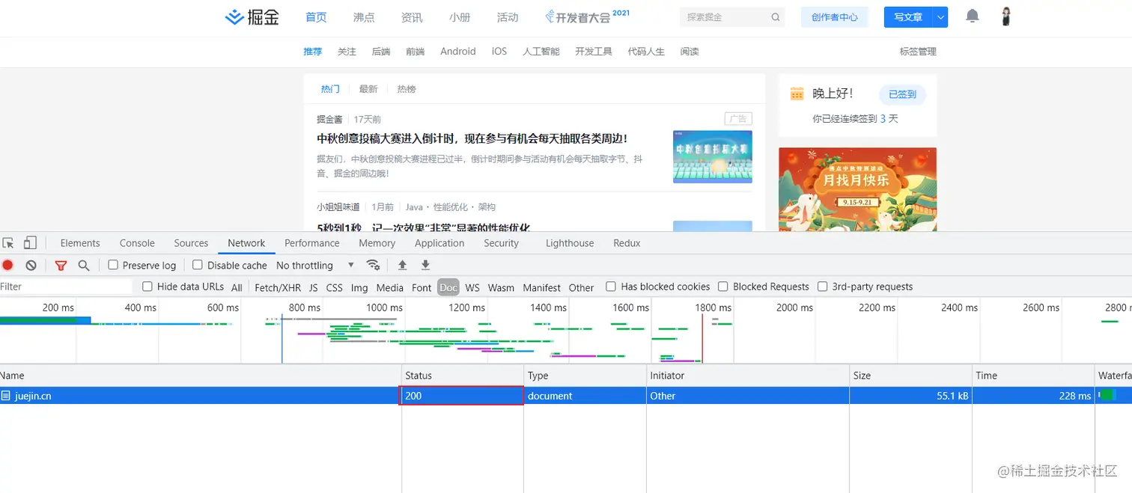The height and width of the screenshot is (493, 1132).
Task: Click the 创作者中心 button
Action: click(834, 17)
